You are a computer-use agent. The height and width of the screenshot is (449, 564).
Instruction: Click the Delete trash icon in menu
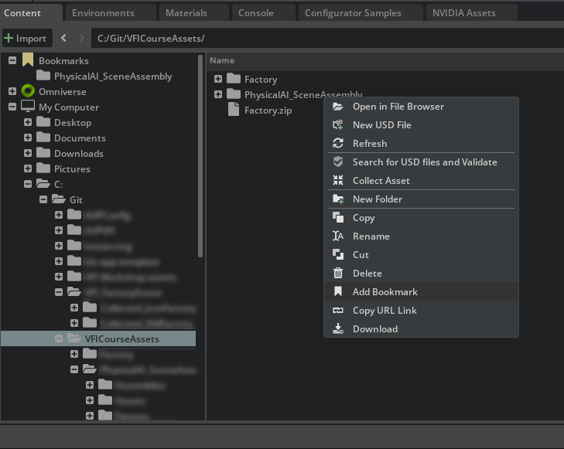[x=337, y=273]
